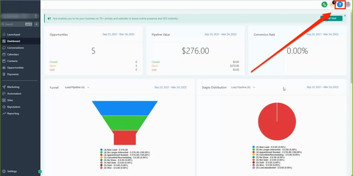Click the red pie chart

277,121
